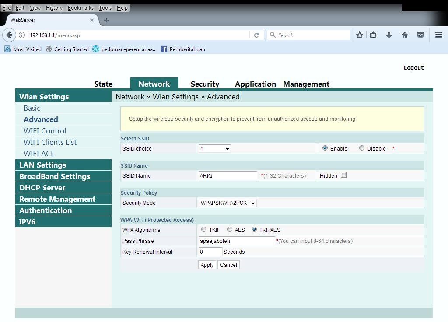This screenshot has height=322, width=448.
Task: Click the browser back arrow button
Action: click(9, 35)
